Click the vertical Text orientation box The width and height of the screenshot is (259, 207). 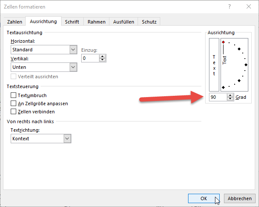click(214, 65)
